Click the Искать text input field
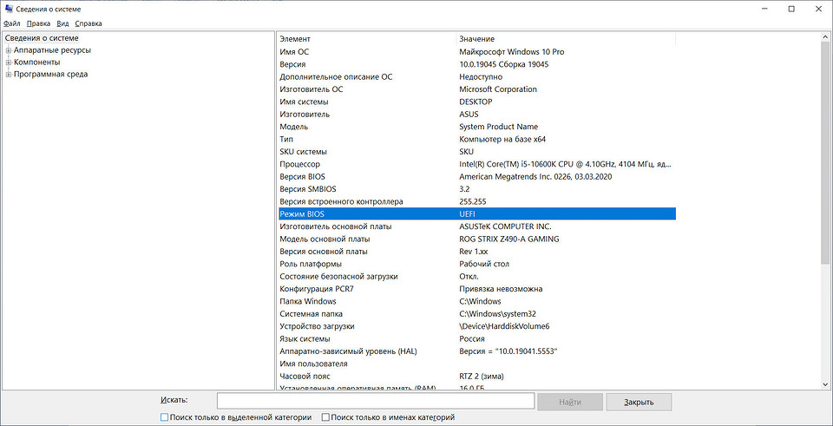Image resolution: width=833 pixels, height=426 pixels. 375,401
